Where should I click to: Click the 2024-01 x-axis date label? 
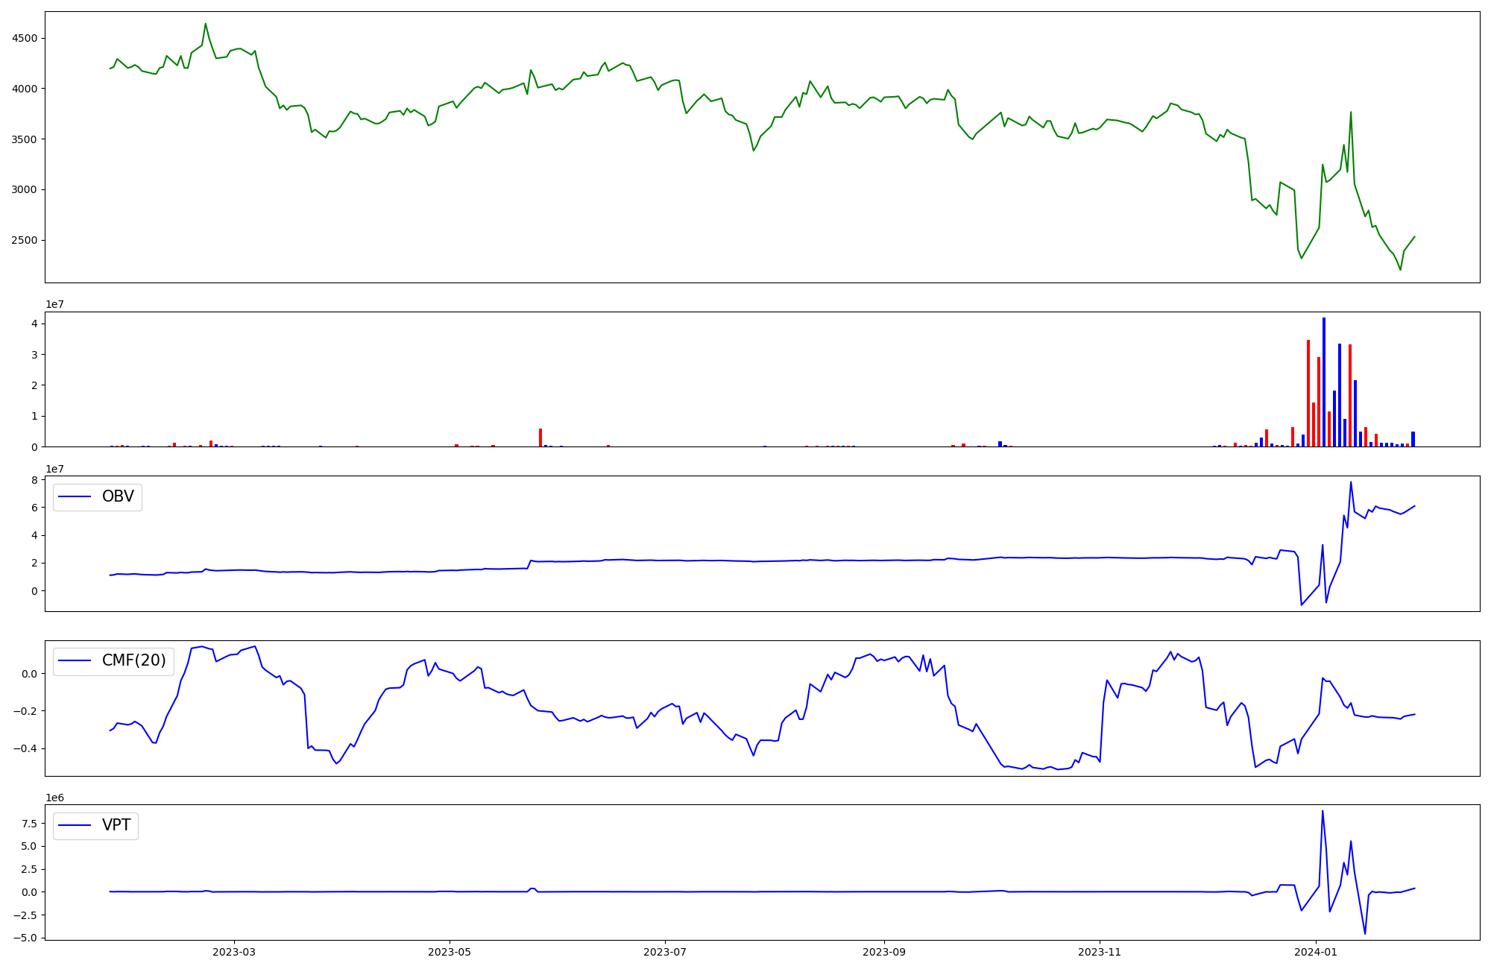pos(1316,952)
